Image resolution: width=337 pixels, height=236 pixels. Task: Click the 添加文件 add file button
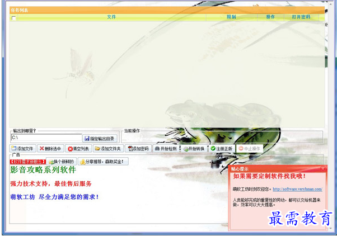[x=23, y=148]
